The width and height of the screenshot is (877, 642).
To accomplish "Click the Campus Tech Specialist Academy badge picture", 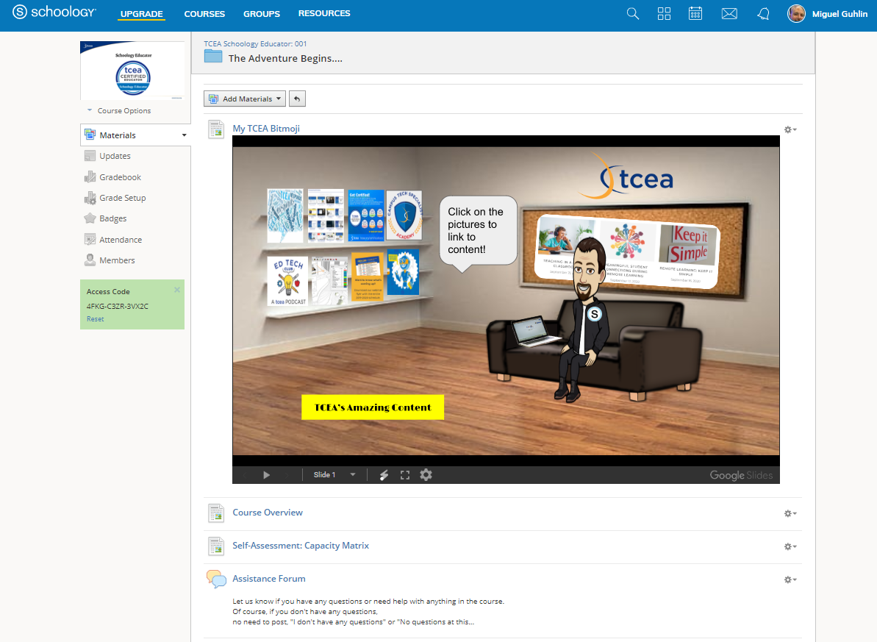I will coord(404,215).
